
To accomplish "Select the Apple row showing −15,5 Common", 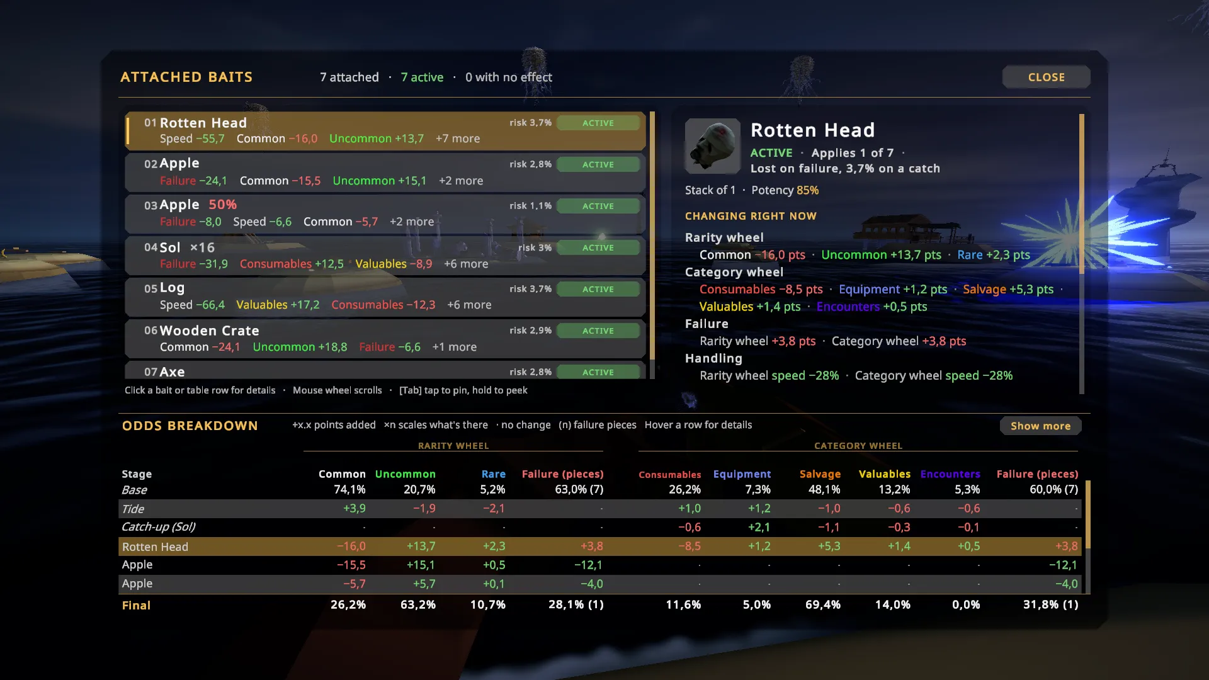I will coord(601,565).
